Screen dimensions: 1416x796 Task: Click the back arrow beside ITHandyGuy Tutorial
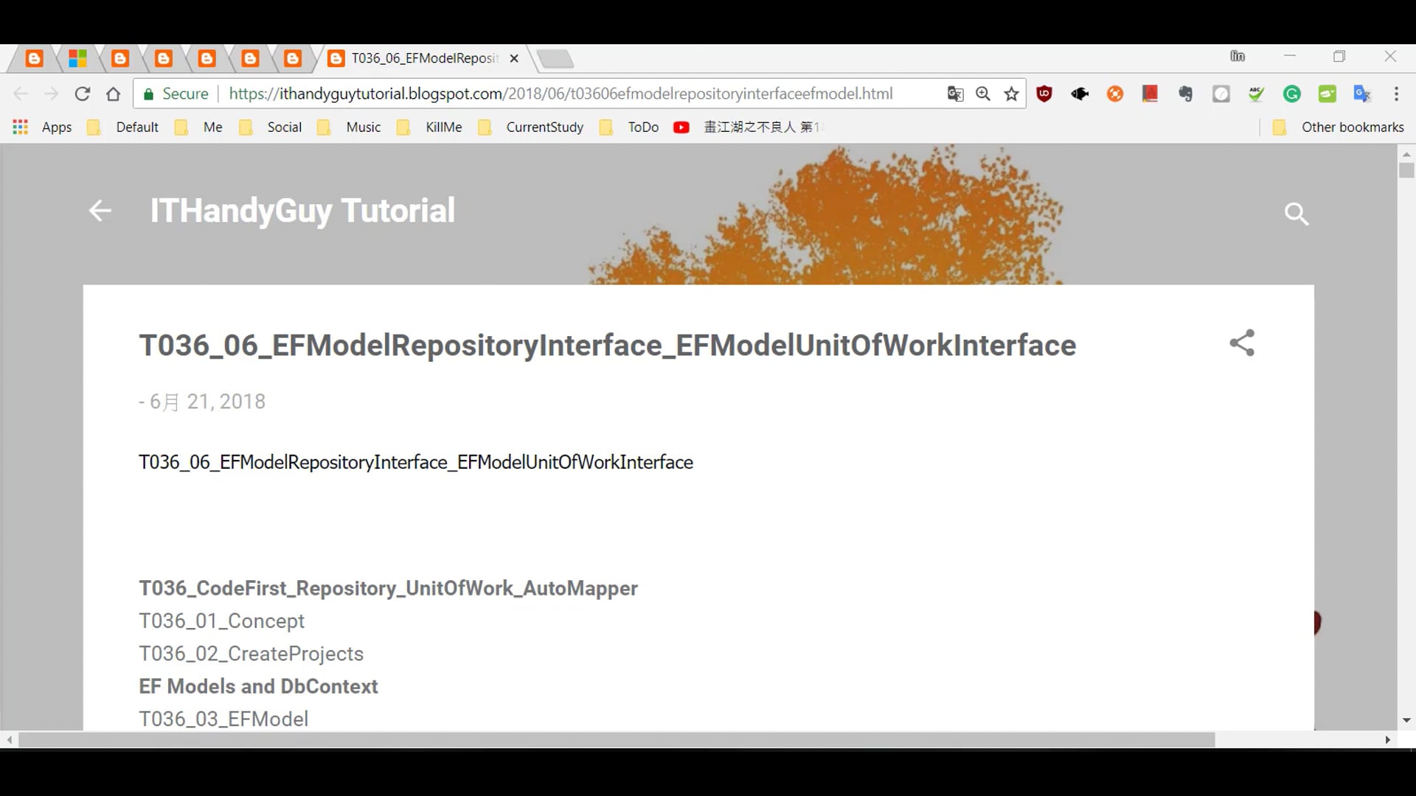(x=100, y=211)
